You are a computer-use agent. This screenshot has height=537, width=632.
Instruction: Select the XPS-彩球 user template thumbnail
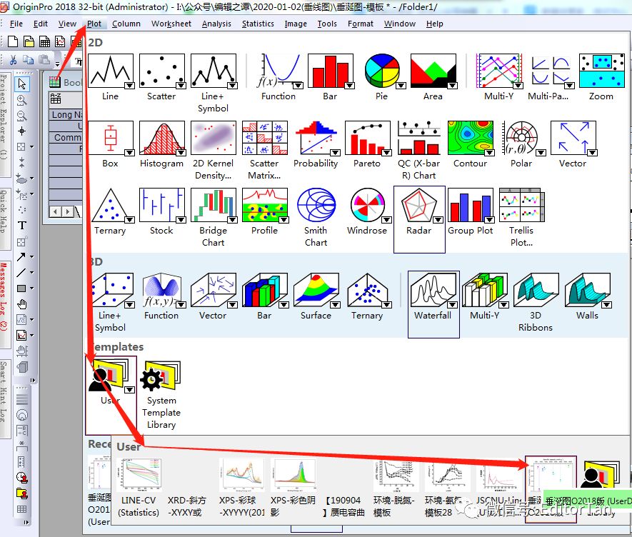(x=242, y=475)
